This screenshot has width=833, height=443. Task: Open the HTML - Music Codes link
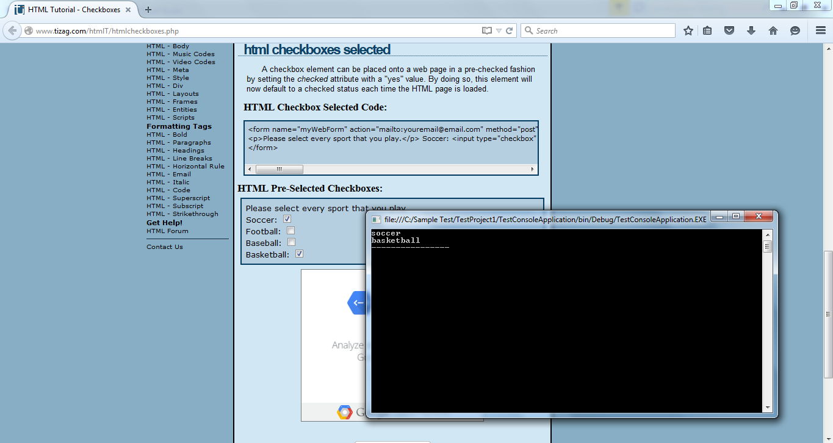click(181, 54)
